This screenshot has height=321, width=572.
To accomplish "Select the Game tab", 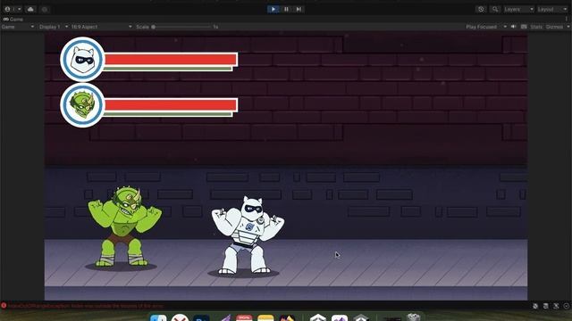I will click(x=13, y=20).
